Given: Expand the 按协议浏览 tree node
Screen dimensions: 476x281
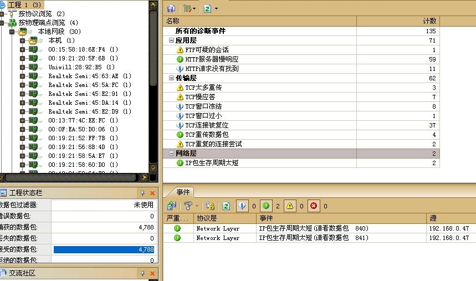Looking at the screenshot, I should pos(2,14).
